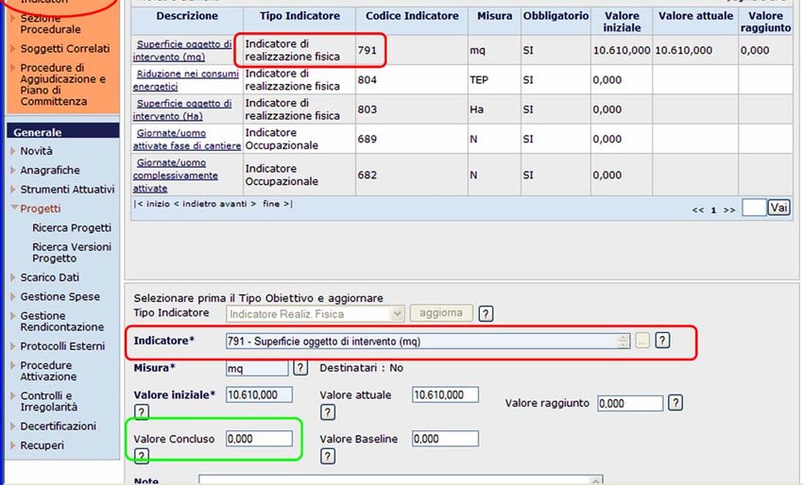Select the TEP measure cell
The width and height of the screenshot is (803, 485).
[494, 80]
